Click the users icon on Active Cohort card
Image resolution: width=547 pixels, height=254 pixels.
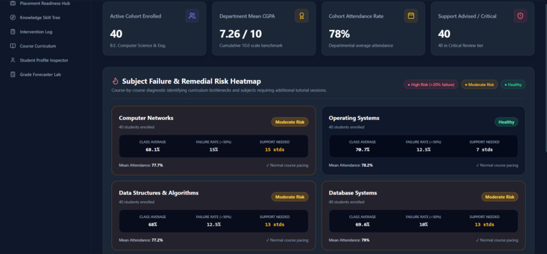tap(192, 16)
